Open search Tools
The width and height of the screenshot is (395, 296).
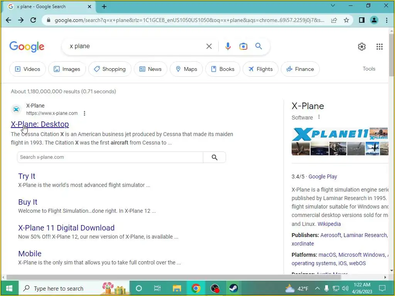369,69
